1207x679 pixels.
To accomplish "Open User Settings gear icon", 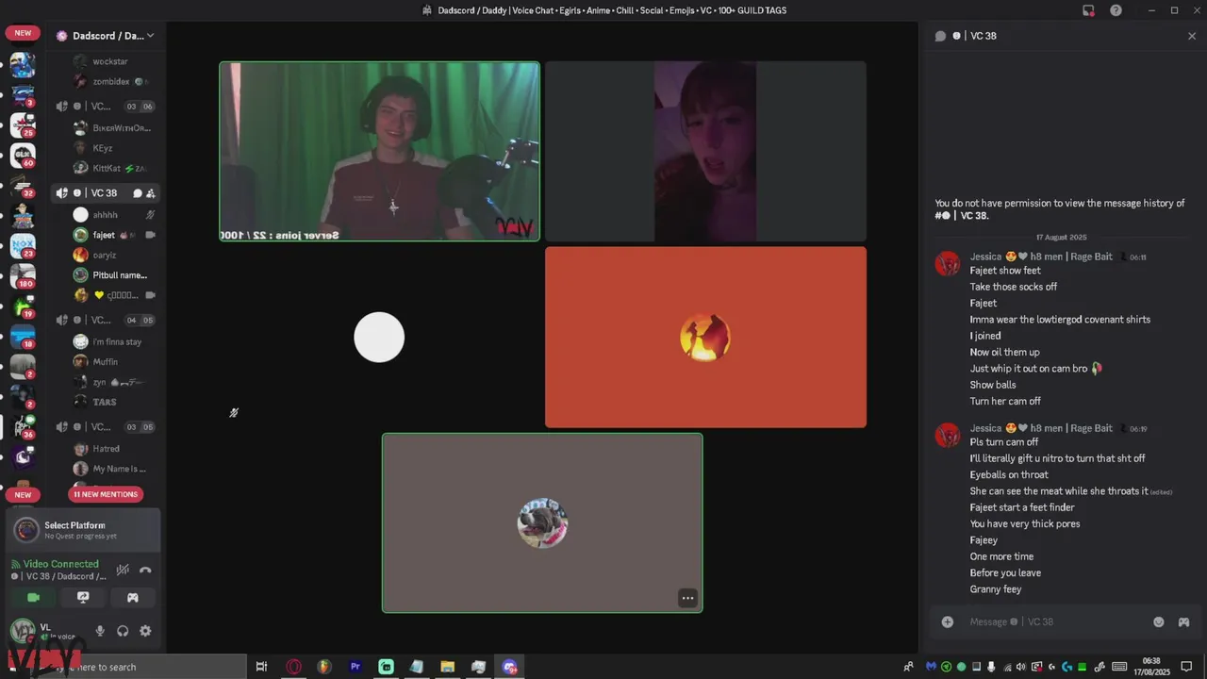I will click(145, 631).
